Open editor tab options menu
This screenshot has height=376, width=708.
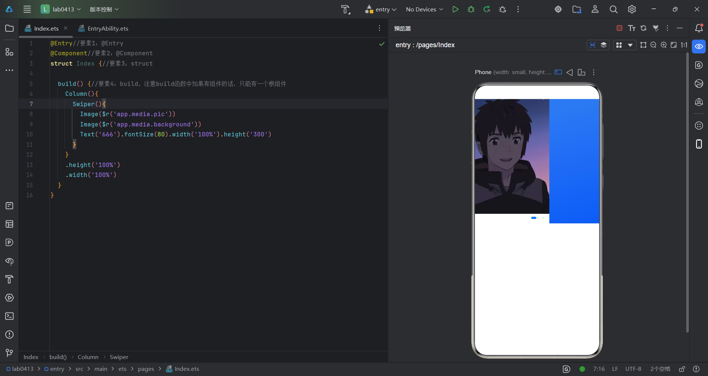[379, 28]
